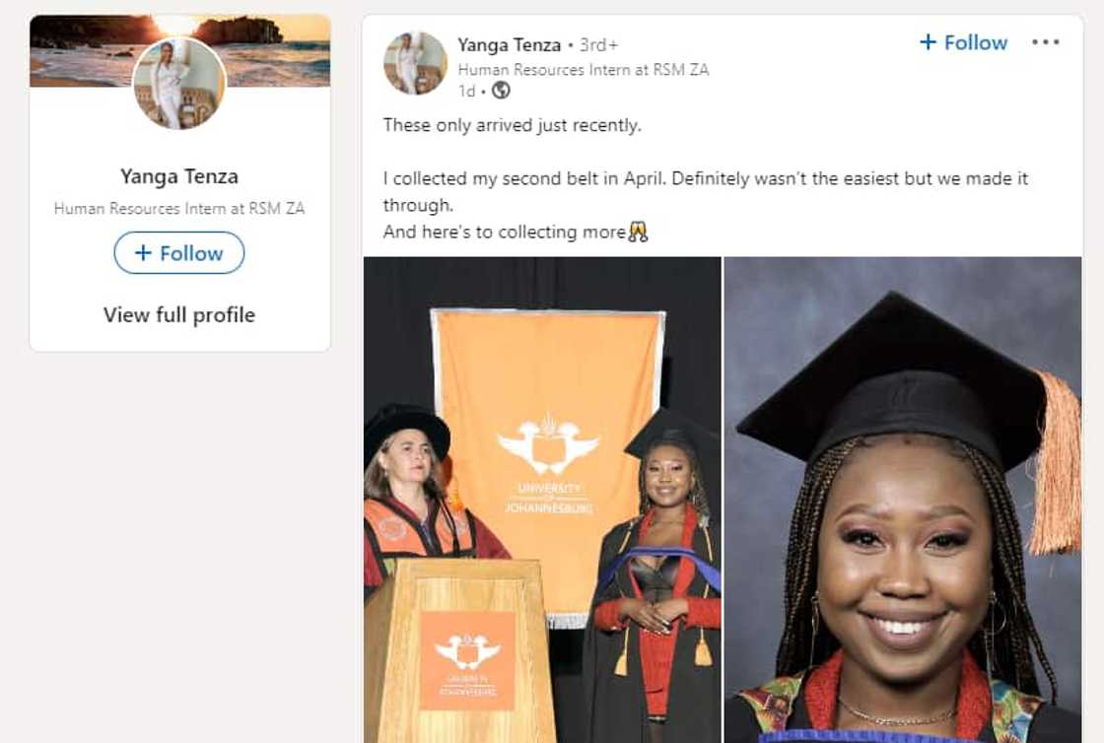Screen dimensions: 1104x743
Task: Click the clinking glasses emoji in the post
Action: (639, 233)
